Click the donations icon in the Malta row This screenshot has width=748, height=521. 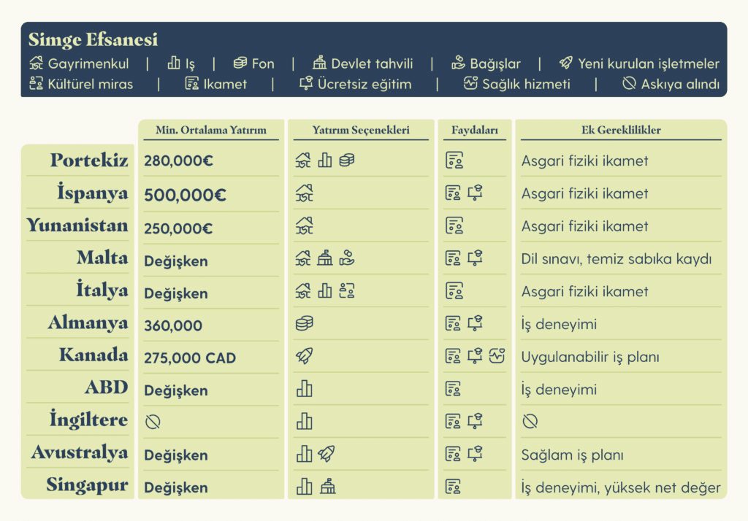pos(347,258)
